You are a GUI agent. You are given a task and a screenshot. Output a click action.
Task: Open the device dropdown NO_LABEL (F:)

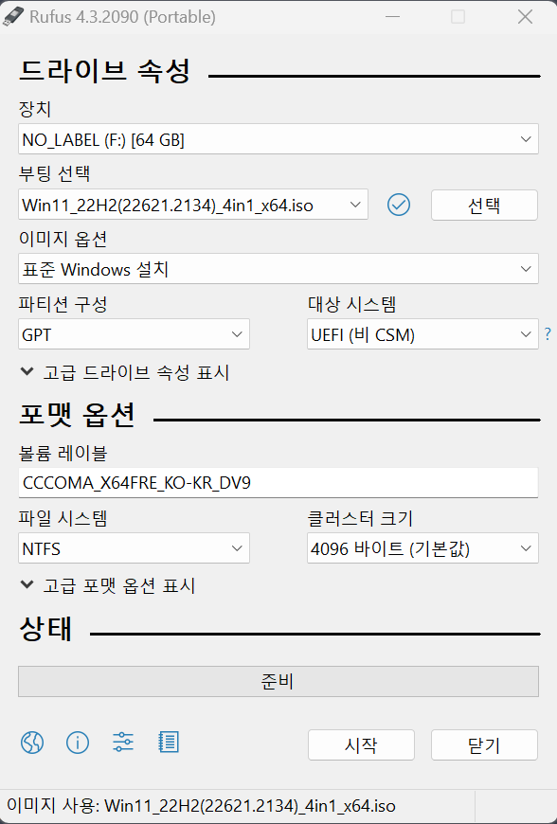[278, 139]
